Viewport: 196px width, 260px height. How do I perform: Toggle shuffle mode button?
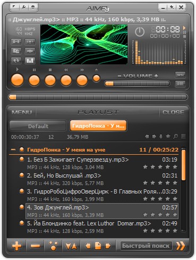point(16,51)
